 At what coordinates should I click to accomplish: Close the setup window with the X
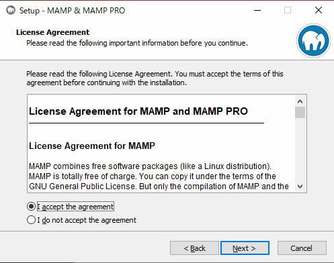click(319, 10)
